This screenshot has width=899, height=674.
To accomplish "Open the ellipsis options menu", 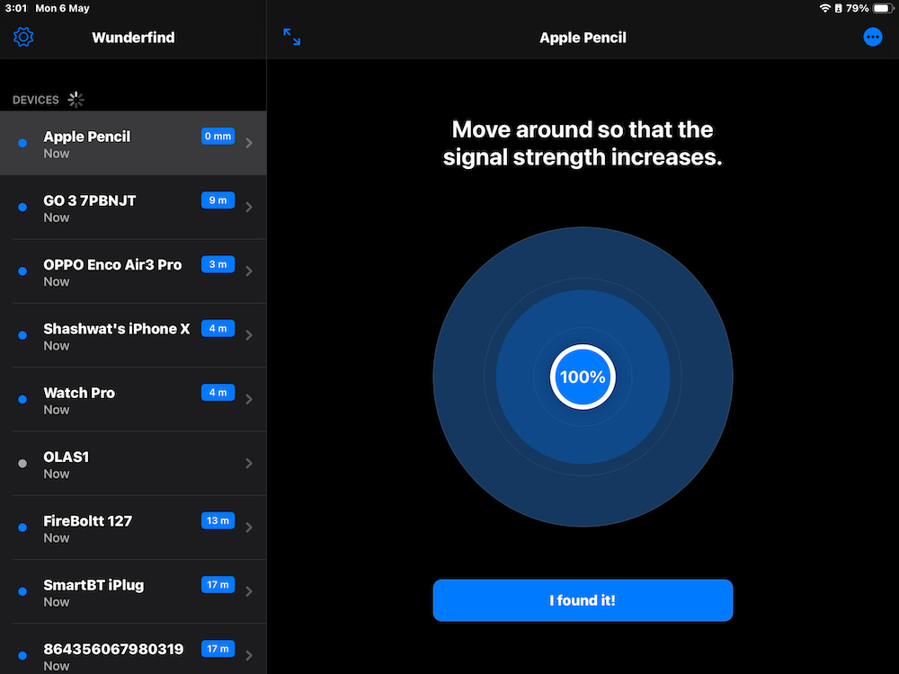I will pyautogui.click(x=873, y=37).
